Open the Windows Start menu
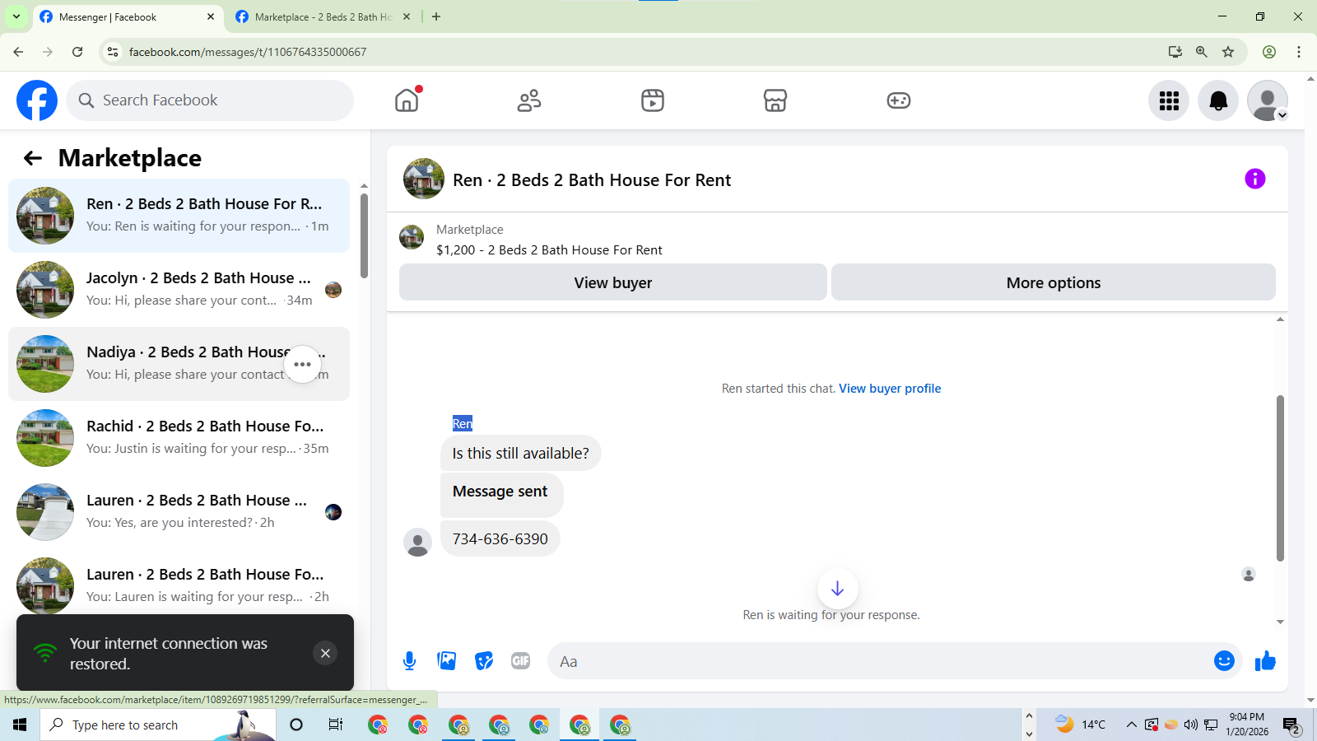This screenshot has height=741, width=1317. click(x=20, y=725)
